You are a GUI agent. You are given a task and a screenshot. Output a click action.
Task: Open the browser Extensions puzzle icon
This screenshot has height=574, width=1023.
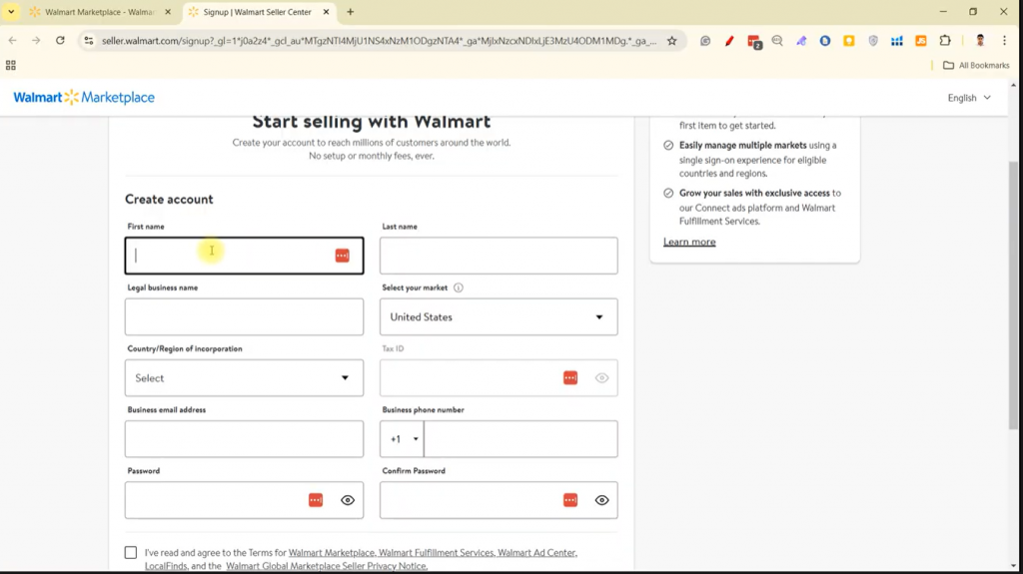pyautogui.click(x=945, y=41)
